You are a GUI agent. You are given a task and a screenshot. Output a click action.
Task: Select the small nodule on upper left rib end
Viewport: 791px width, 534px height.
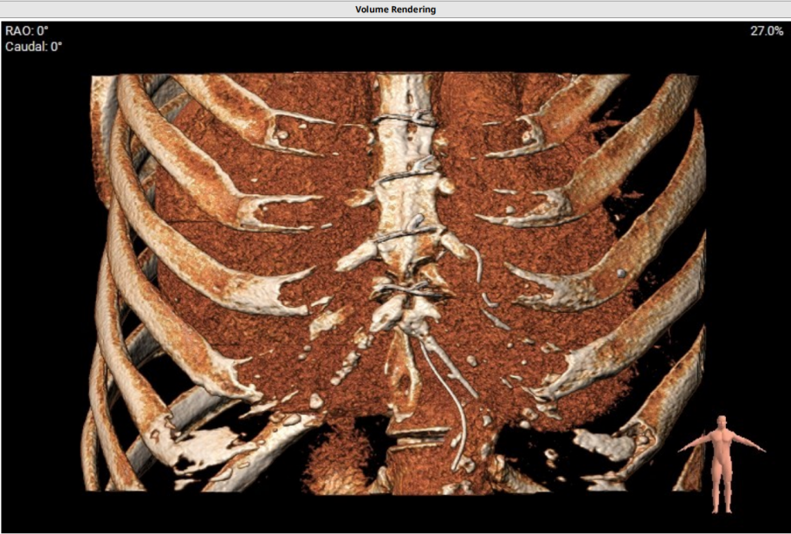coord(282,136)
